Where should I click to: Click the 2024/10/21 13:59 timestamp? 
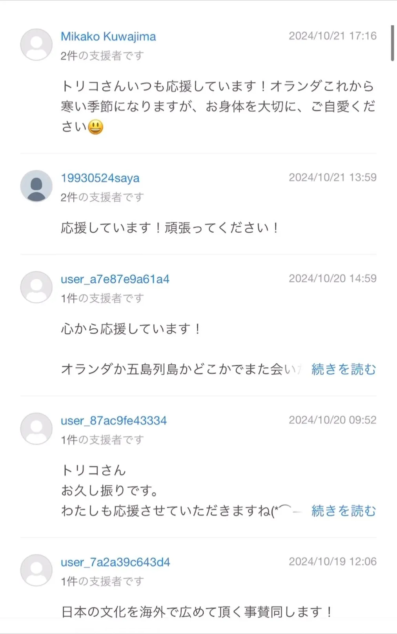tap(333, 177)
